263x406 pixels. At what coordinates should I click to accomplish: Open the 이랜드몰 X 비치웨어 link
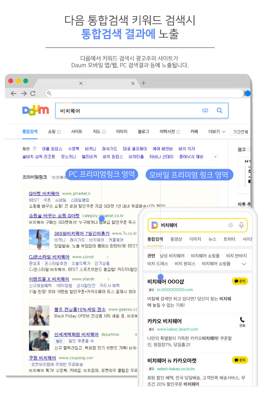[x=49, y=279]
